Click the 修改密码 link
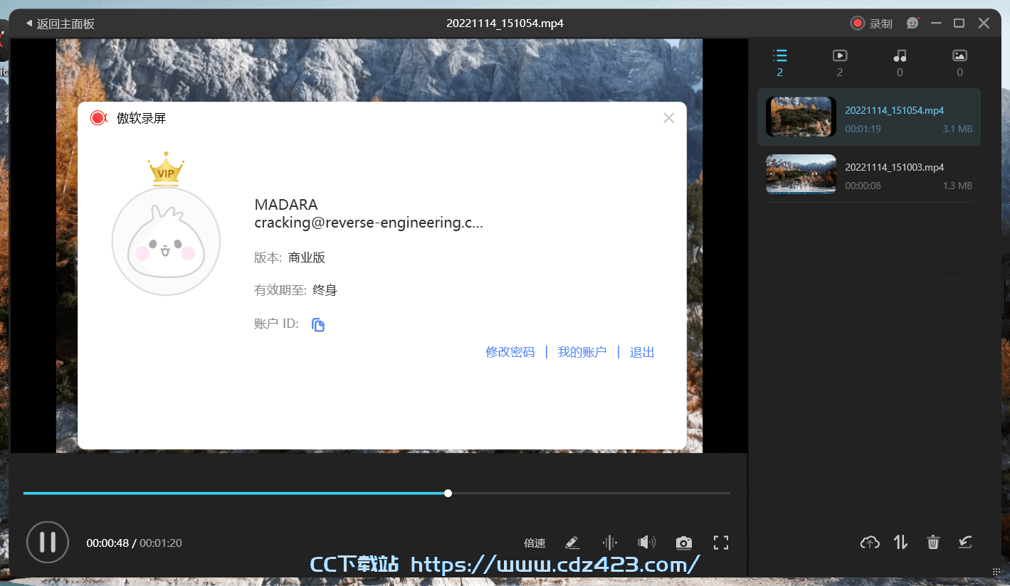1010x586 pixels. tap(510, 352)
